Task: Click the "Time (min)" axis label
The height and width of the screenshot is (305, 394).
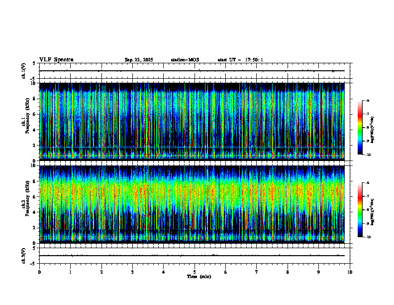Action: (199, 277)
